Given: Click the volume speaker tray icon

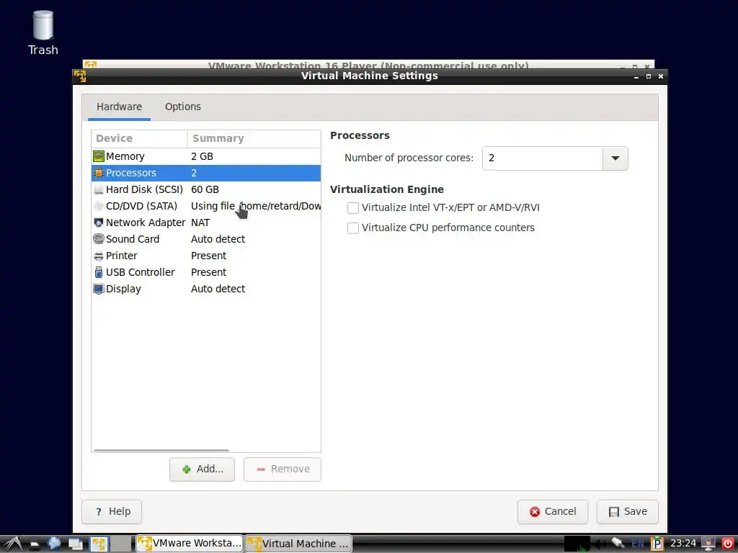Looking at the screenshot, I should point(600,544).
